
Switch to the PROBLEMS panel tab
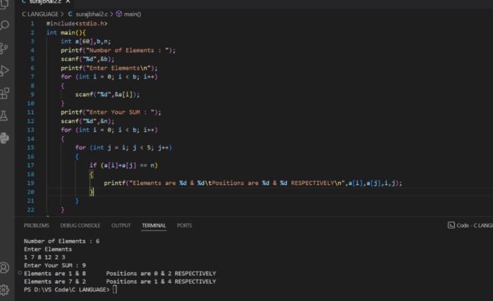[36, 226]
